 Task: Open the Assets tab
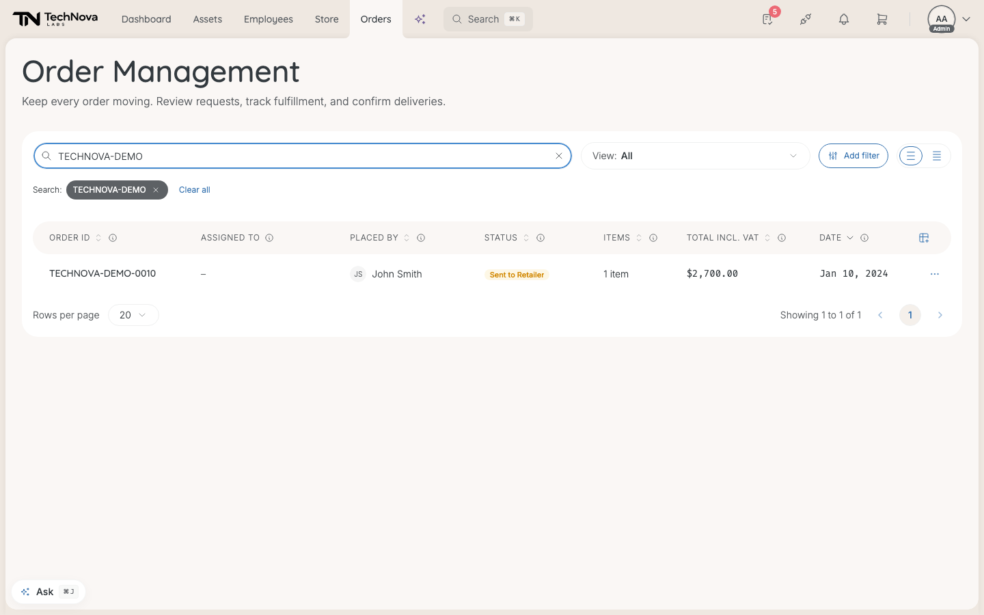pos(208,19)
